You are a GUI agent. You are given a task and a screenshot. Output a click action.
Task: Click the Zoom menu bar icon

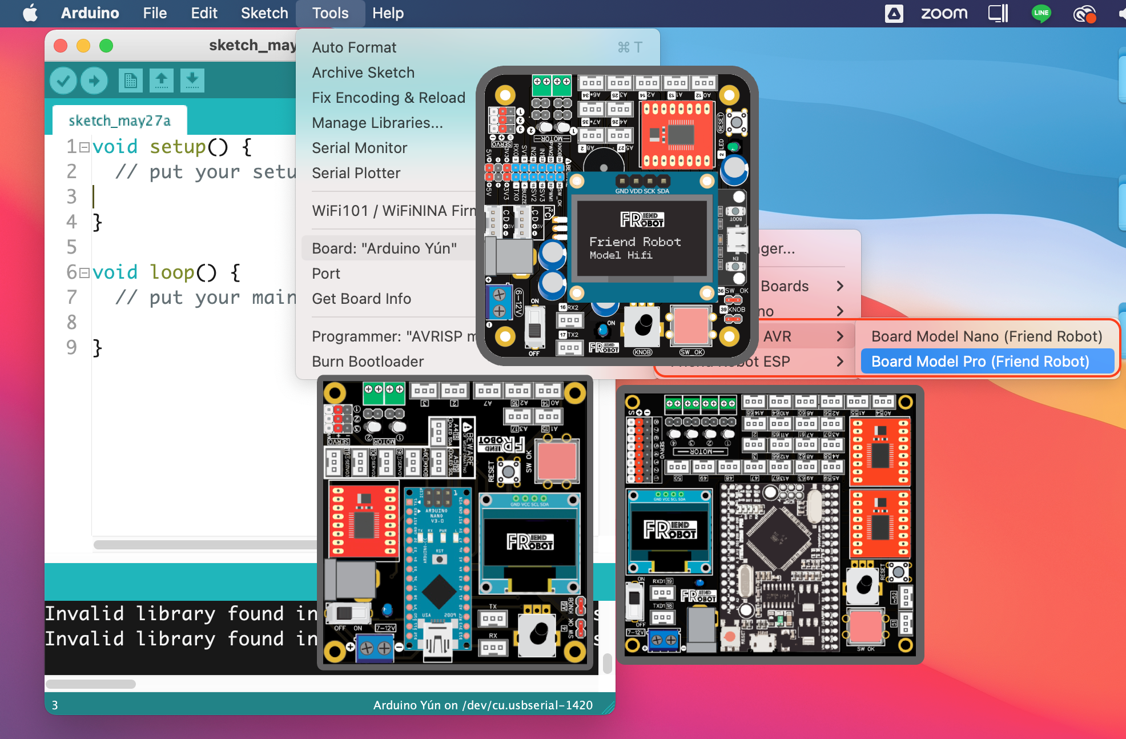944,13
